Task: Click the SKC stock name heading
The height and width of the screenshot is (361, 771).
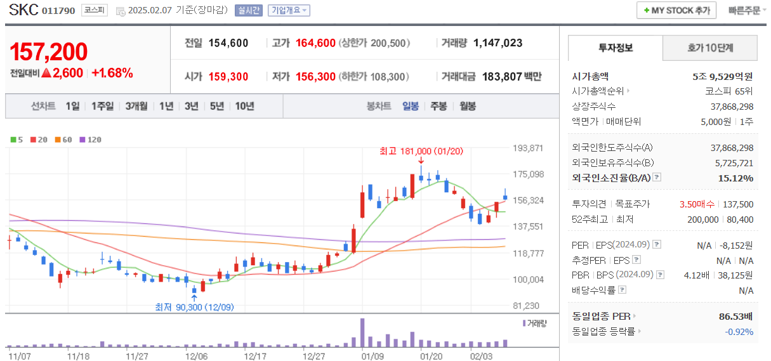Action: pyautogui.click(x=23, y=10)
